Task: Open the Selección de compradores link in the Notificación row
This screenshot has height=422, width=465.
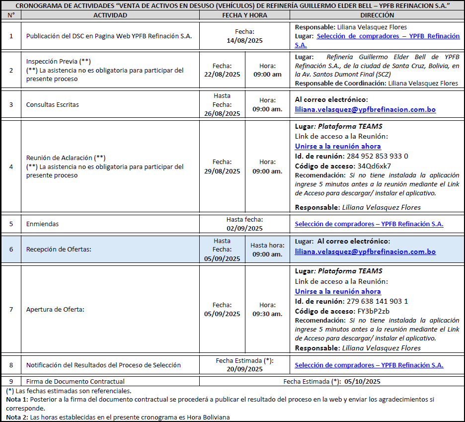Action: [369, 365]
